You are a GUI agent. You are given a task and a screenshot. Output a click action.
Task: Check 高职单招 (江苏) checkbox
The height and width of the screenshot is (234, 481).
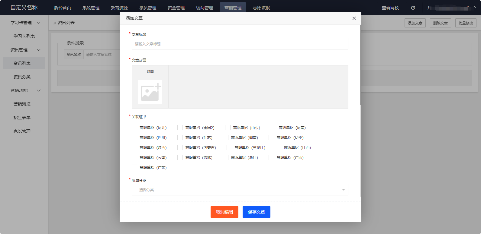click(x=180, y=138)
